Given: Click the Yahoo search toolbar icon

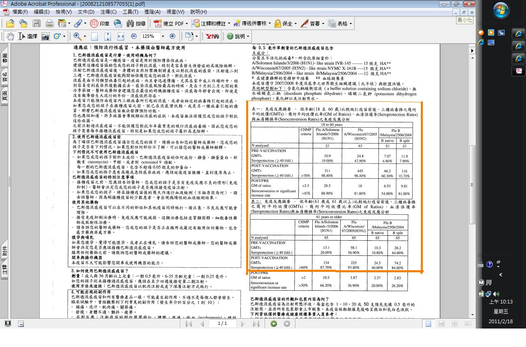Looking at the screenshot, I should click(212, 36).
